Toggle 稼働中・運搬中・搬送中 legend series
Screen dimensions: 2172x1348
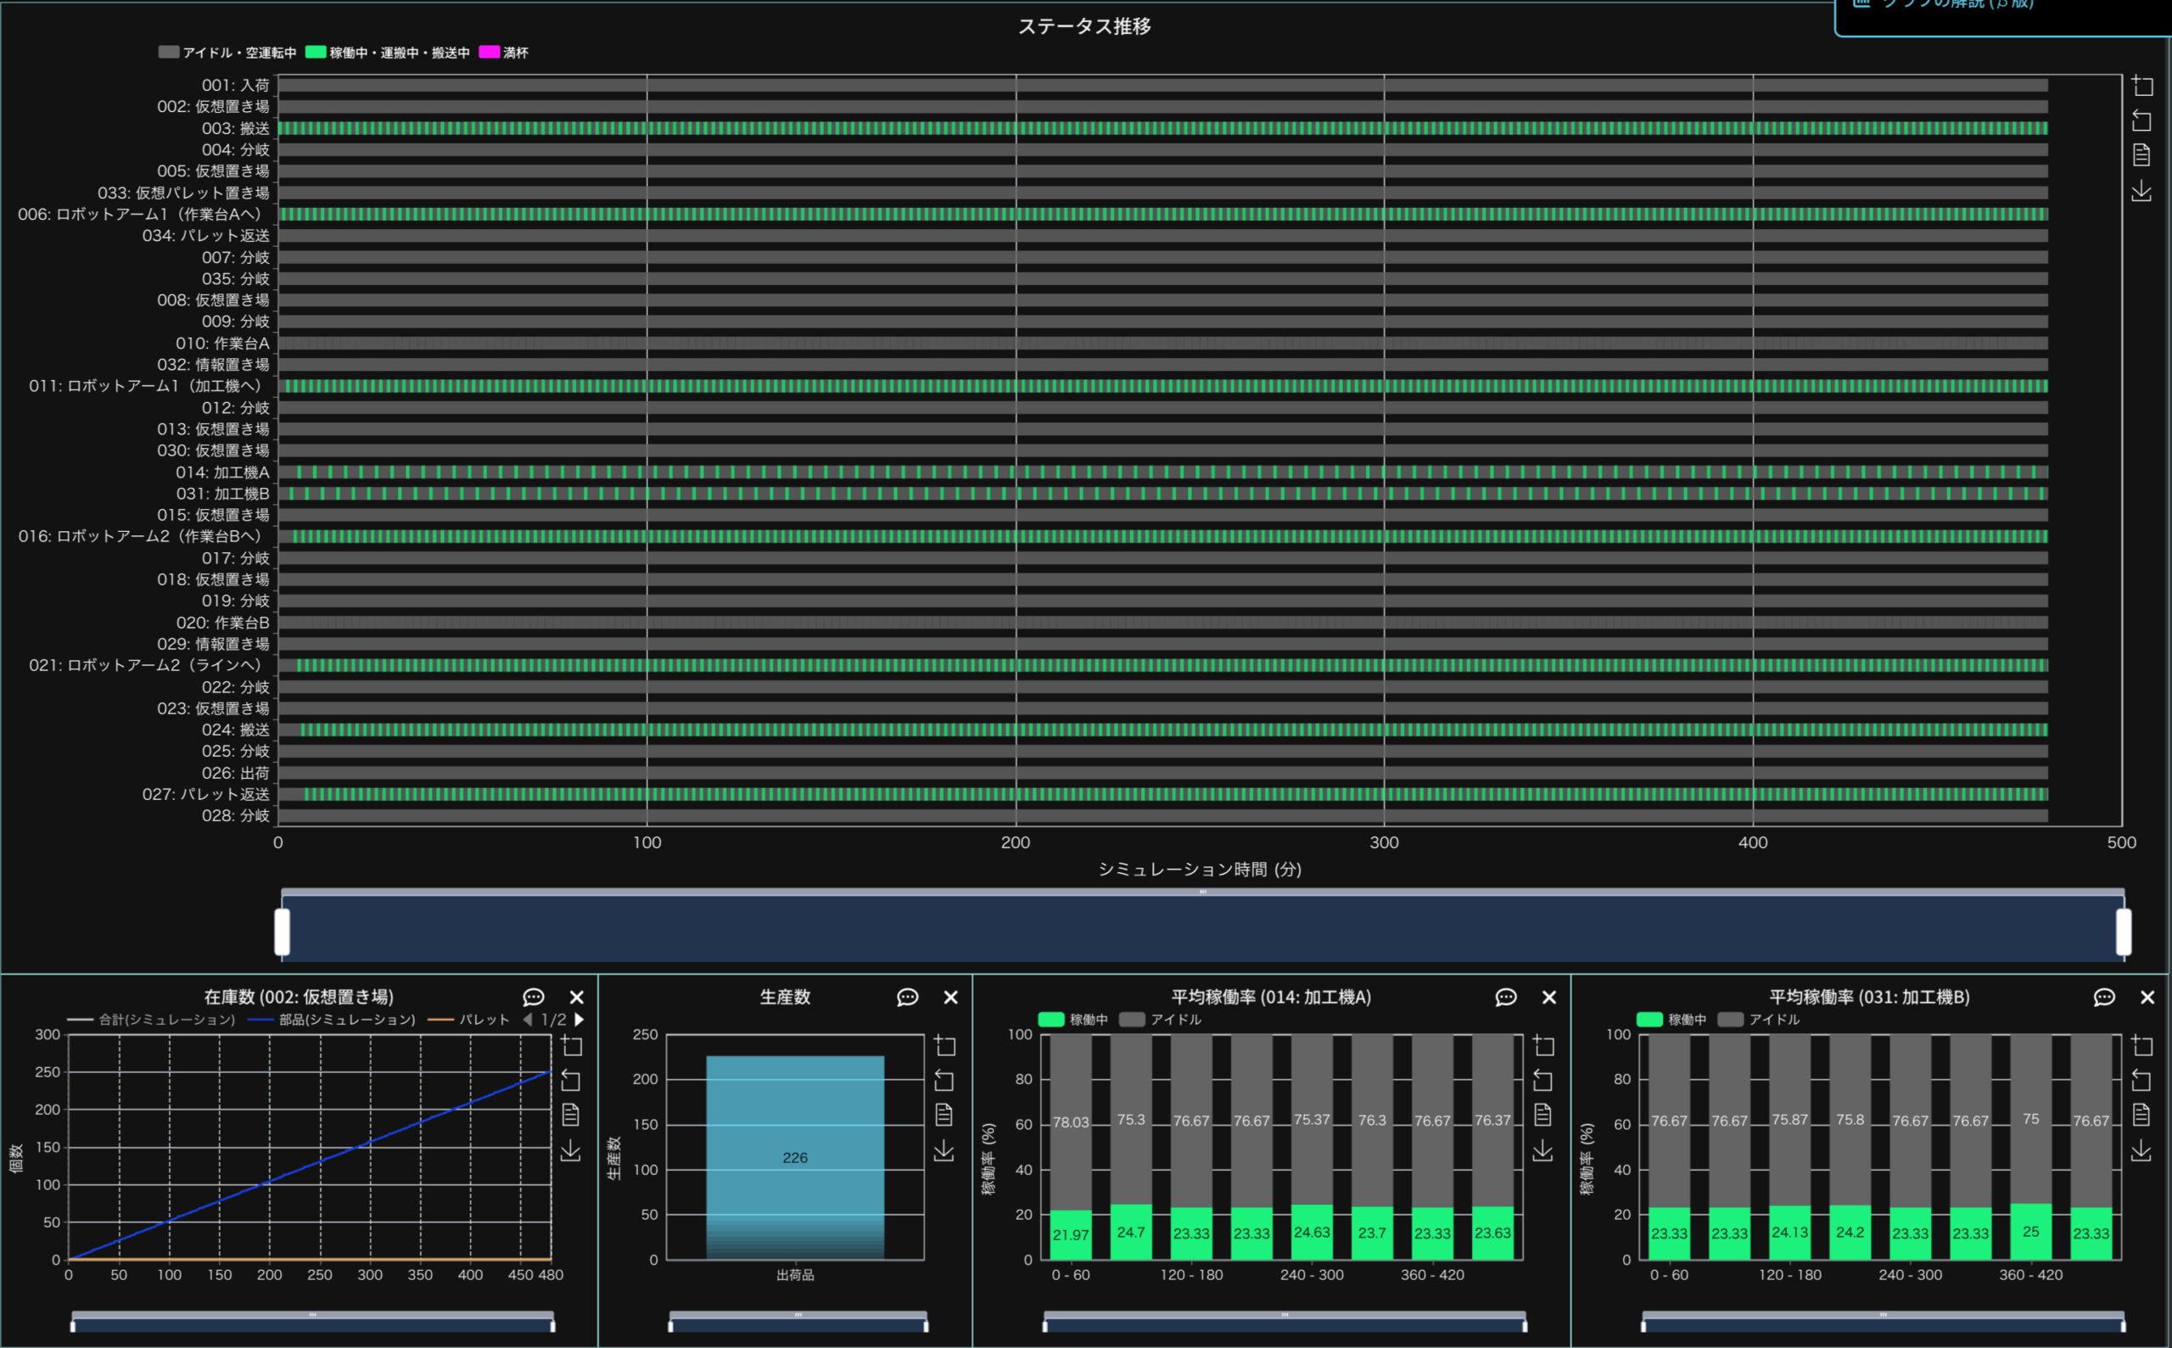[x=387, y=53]
